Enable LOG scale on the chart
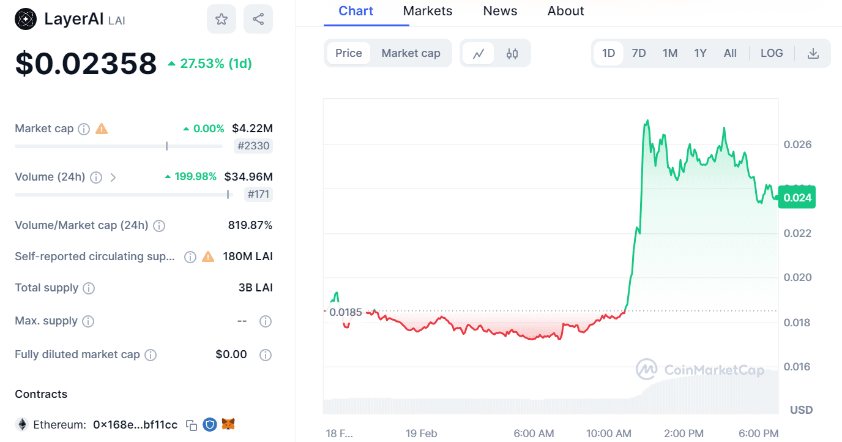This screenshot has width=842, height=442. pos(772,53)
